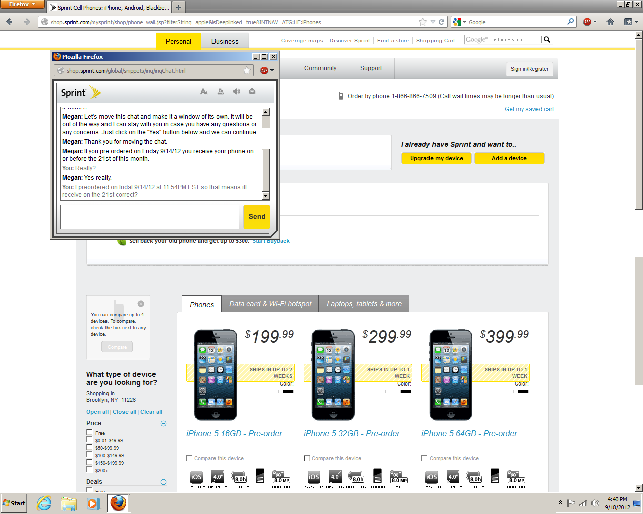Click Adblock Plus icon in main toolbar
643x514 pixels.
(x=587, y=22)
